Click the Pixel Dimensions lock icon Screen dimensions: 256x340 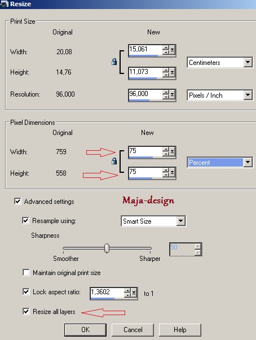tap(114, 161)
